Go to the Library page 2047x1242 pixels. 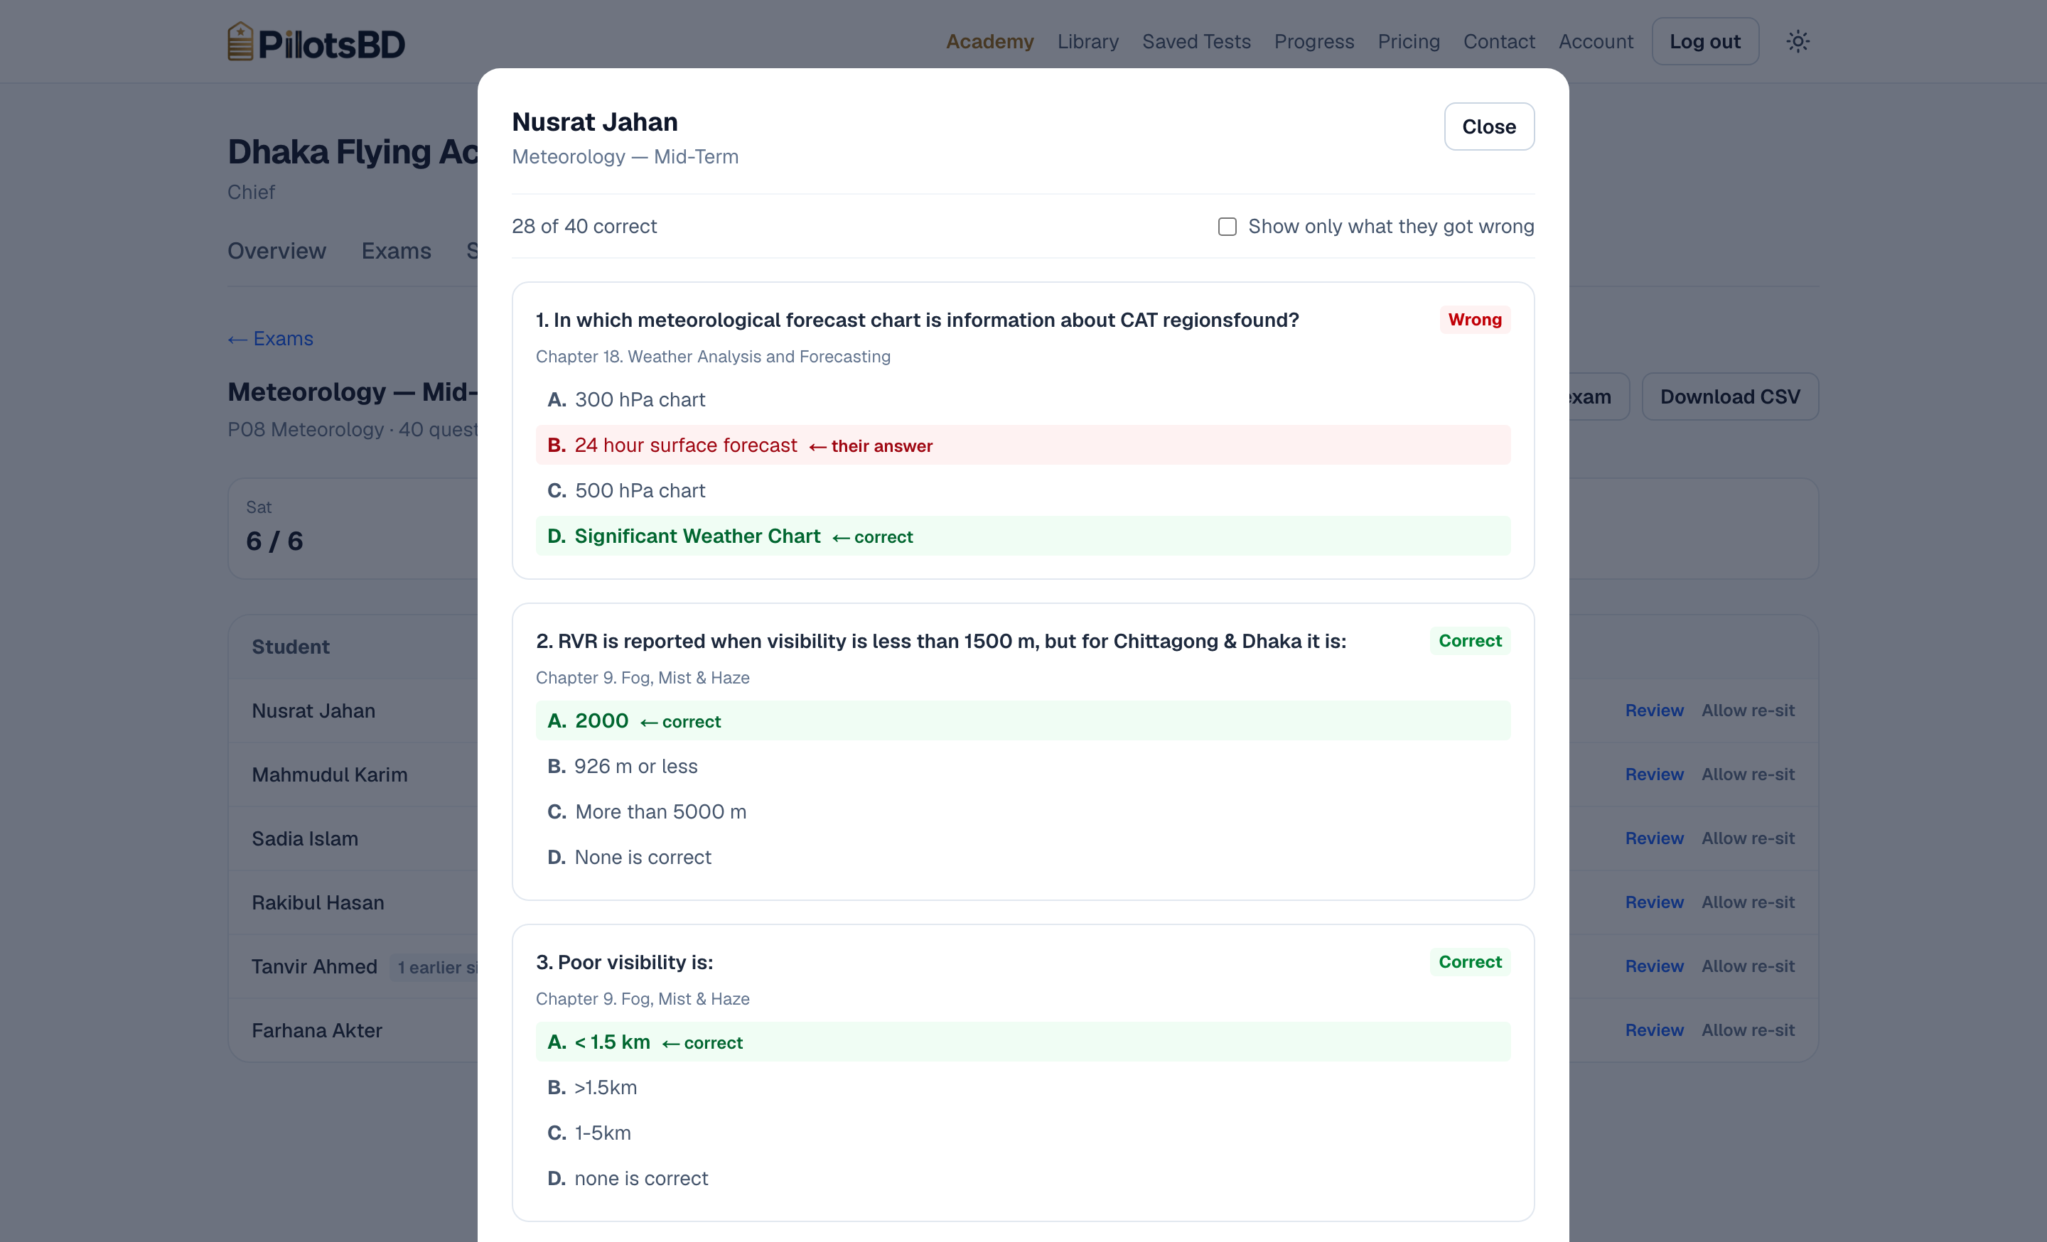point(1087,41)
